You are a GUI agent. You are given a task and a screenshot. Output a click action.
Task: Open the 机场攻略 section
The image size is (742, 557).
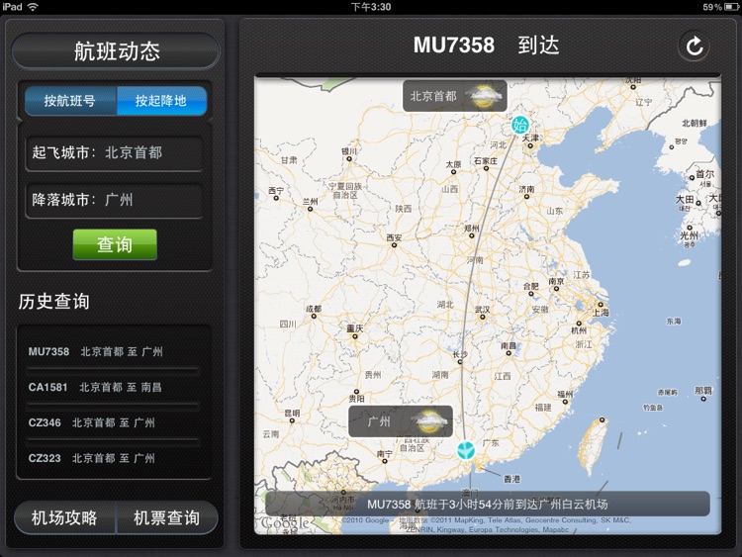pos(65,517)
